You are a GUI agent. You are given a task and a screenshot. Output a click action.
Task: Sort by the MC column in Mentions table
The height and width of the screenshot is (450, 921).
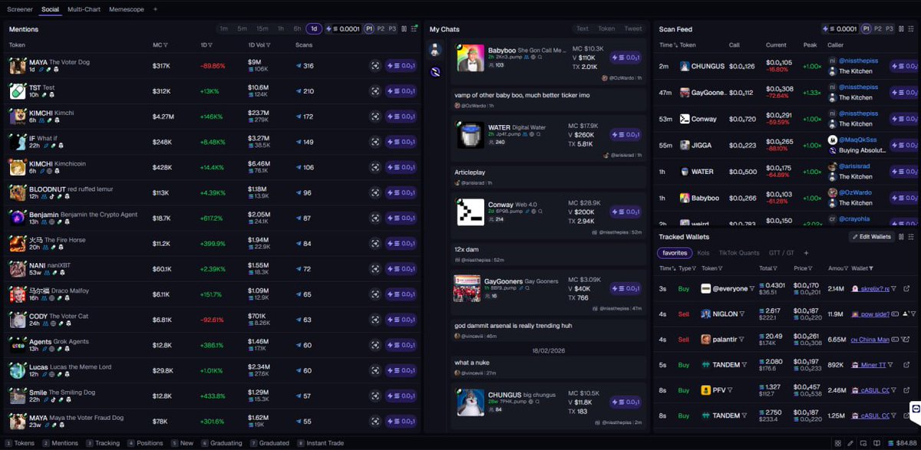click(158, 44)
